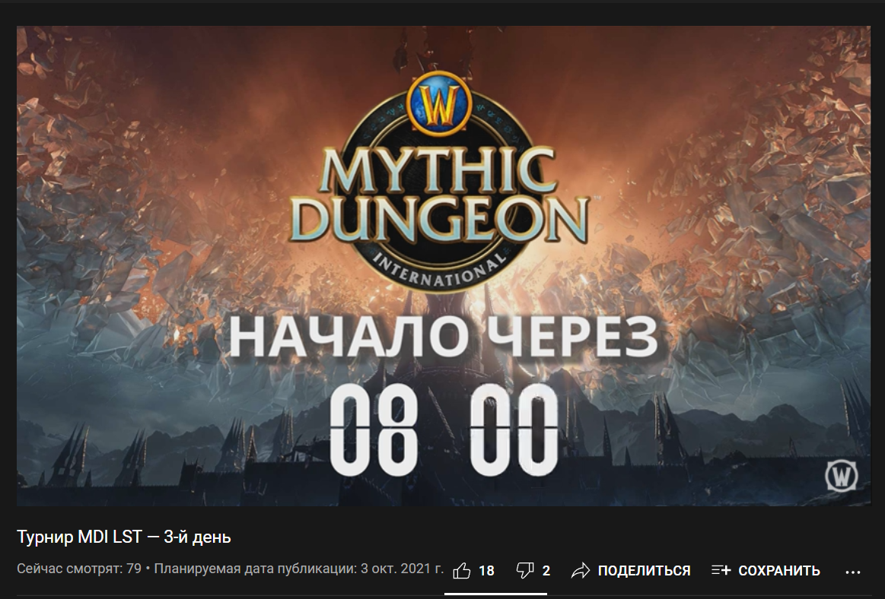Click the video title Турнир MDI LST — 3-й день
The image size is (885, 599).
click(x=123, y=537)
